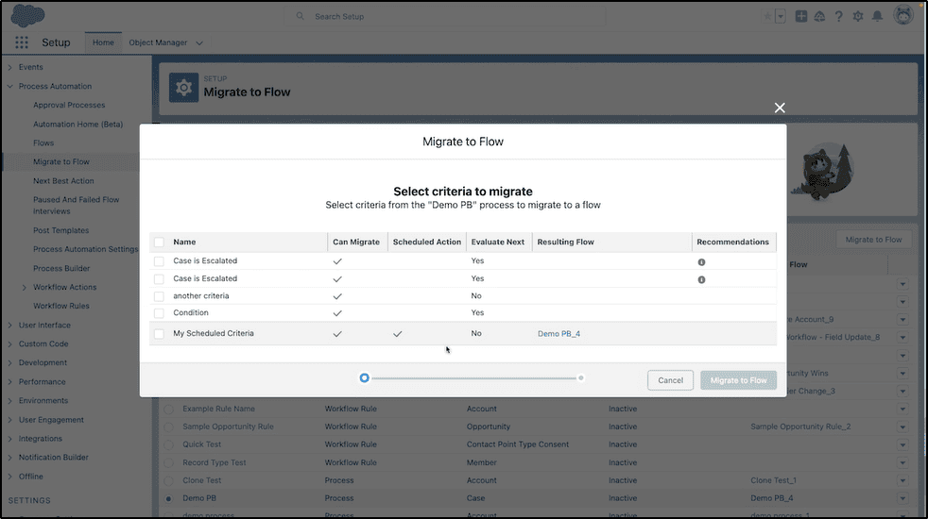Collapse the Process Automation section

(10, 86)
